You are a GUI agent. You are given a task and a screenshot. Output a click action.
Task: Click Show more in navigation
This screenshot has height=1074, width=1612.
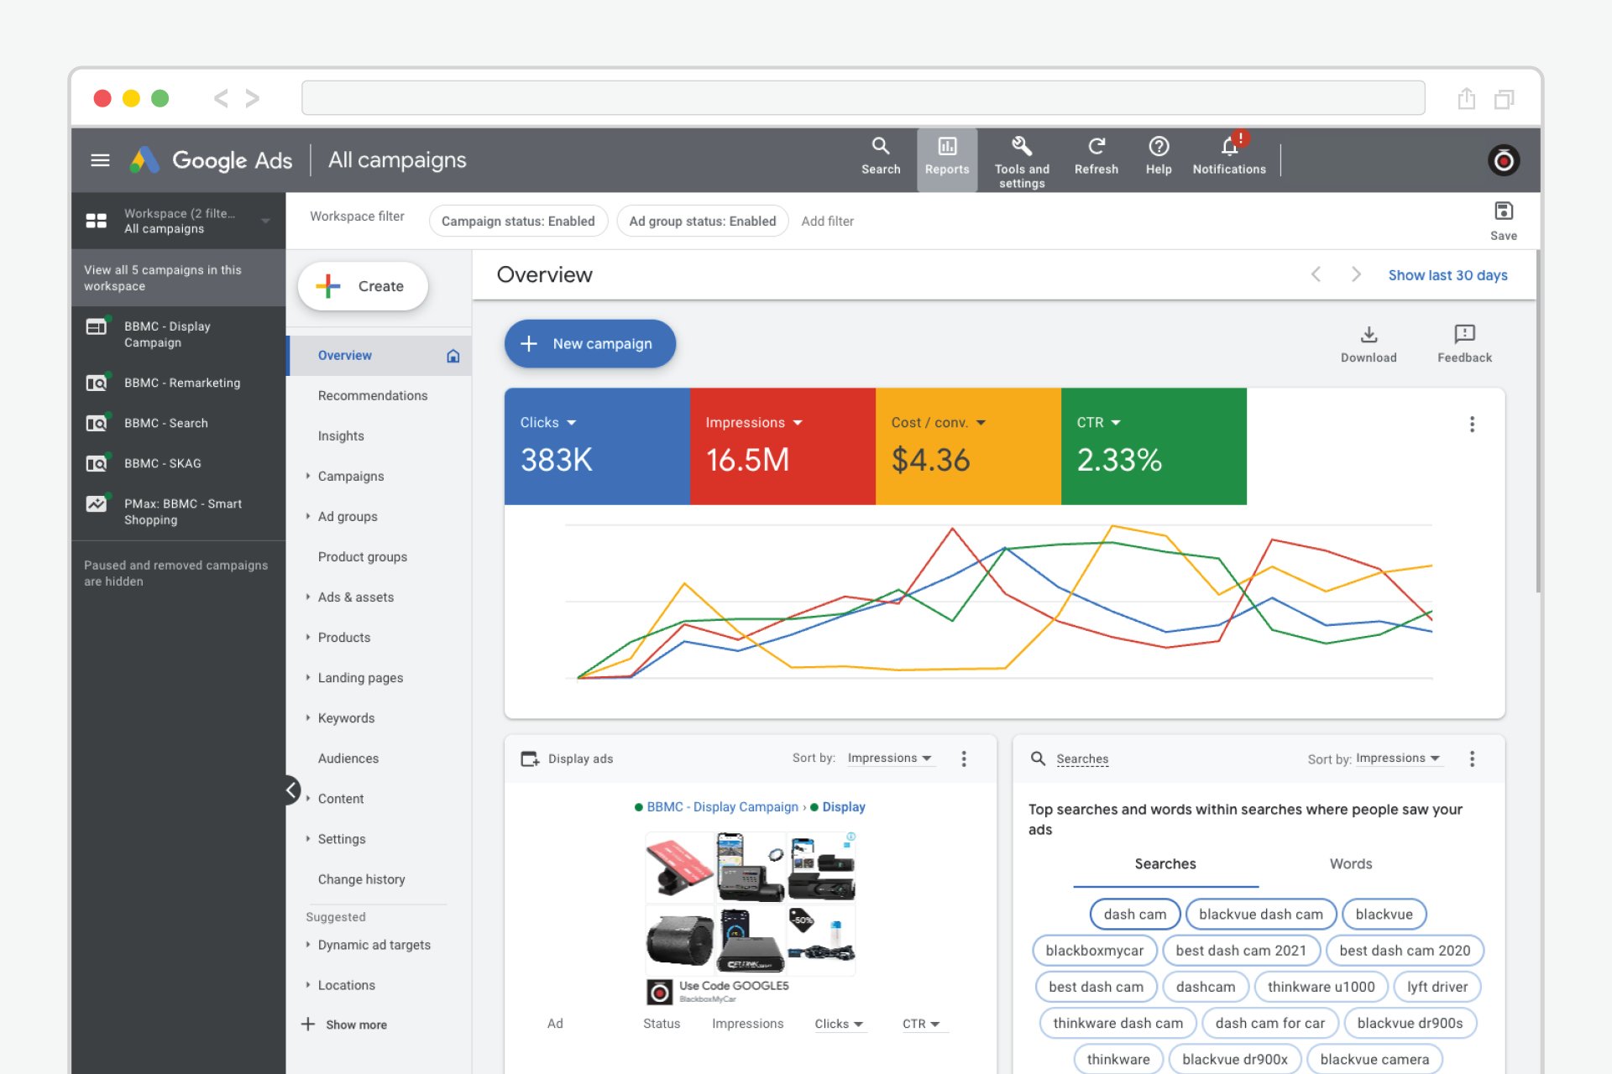(344, 1024)
